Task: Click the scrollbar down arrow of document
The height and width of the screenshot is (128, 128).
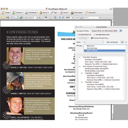Action: click(x=112, y=117)
